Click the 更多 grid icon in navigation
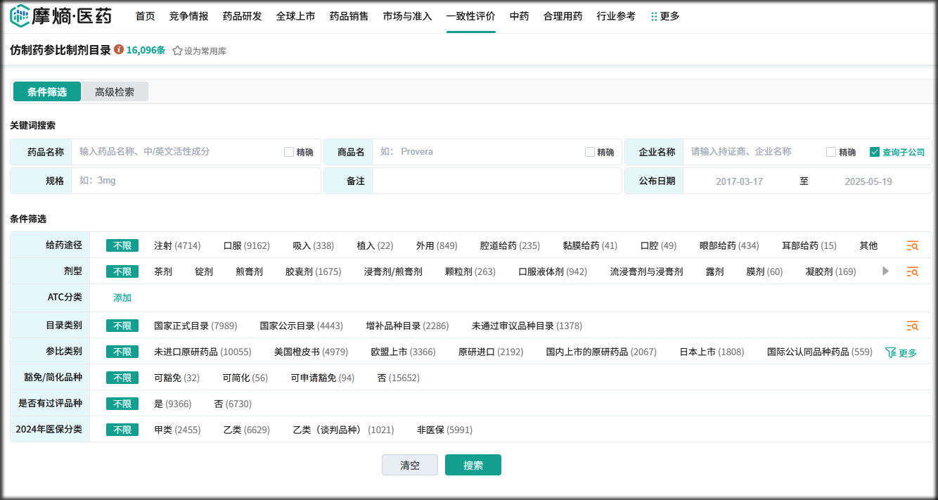Viewport: 938px width, 500px height. [654, 16]
